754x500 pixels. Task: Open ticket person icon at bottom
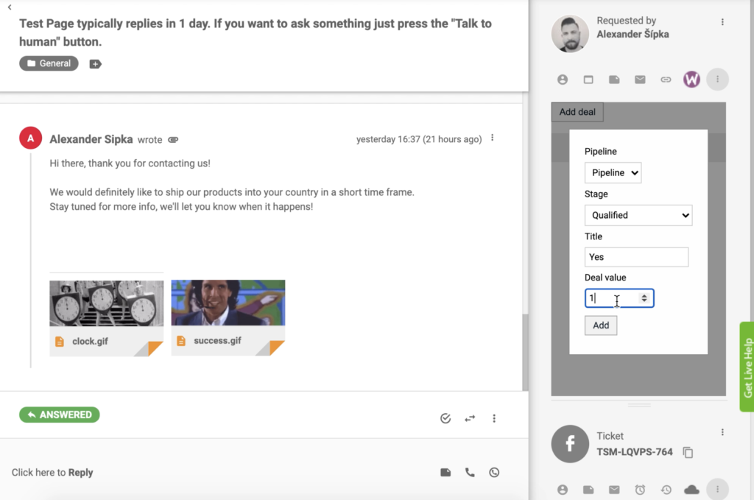coord(562,490)
